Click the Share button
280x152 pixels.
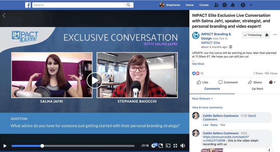point(255,82)
